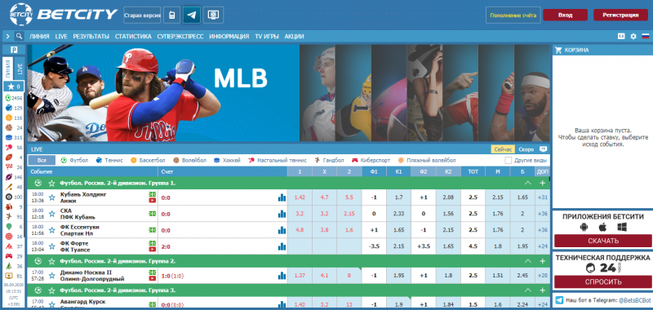Expand +31 extra markets for Кубань Холдинг

tap(543, 197)
